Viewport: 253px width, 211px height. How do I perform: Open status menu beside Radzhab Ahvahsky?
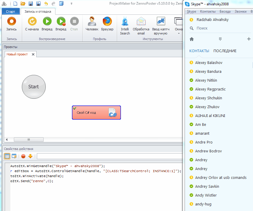pos(191,20)
